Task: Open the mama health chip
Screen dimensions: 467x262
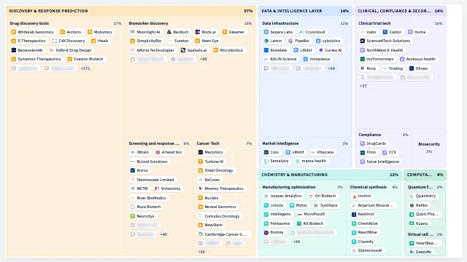Action: (311, 161)
